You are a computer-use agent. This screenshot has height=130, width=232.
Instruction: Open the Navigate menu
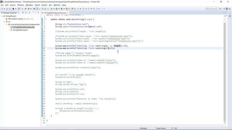click(29, 5)
